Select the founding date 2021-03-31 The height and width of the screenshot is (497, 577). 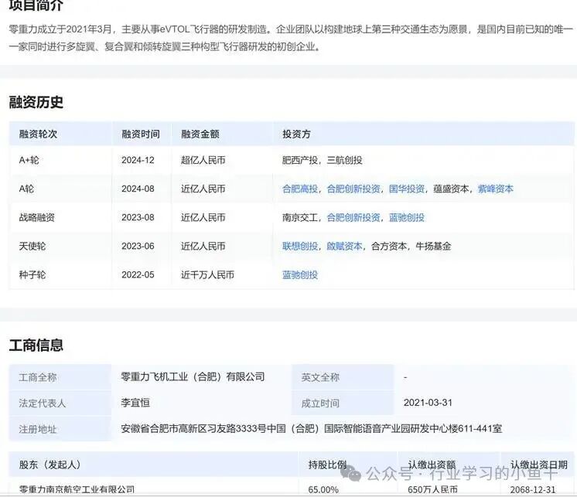click(428, 403)
